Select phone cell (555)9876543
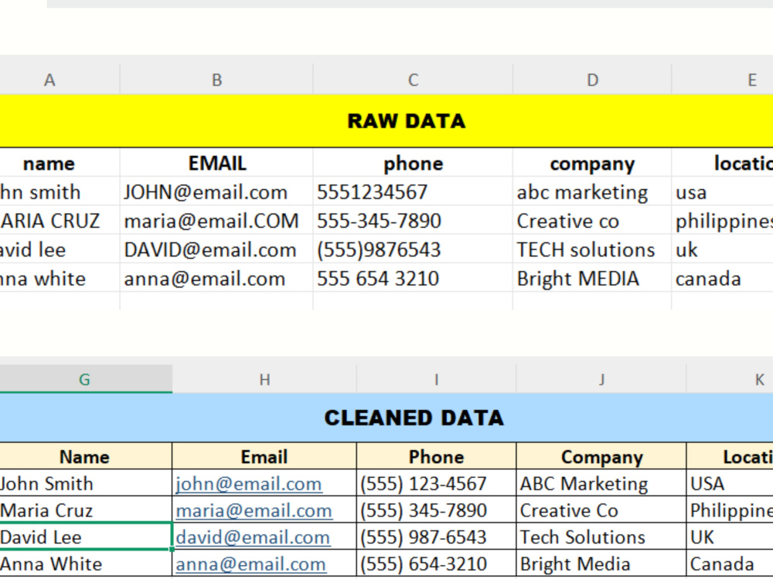The image size is (773, 579). click(413, 249)
